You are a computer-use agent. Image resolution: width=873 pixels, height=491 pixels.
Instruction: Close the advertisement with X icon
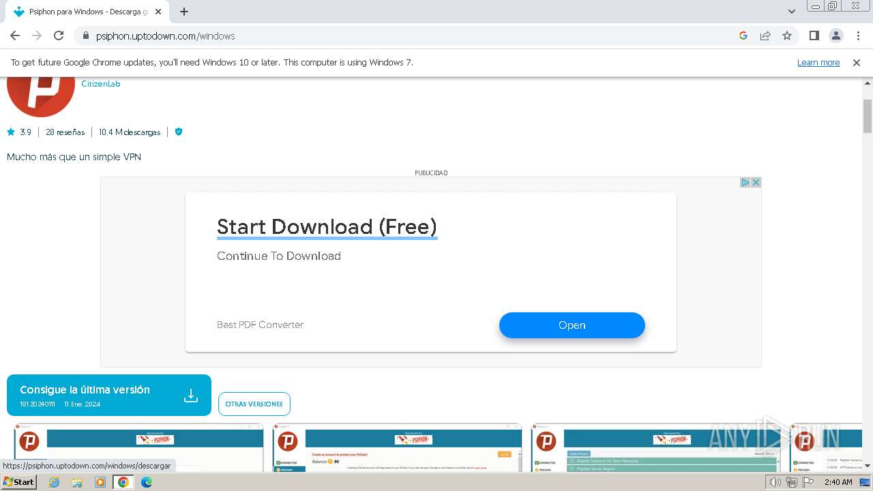756,182
